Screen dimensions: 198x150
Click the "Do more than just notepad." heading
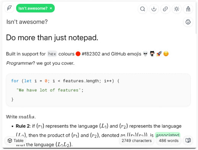tap(52, 38)
